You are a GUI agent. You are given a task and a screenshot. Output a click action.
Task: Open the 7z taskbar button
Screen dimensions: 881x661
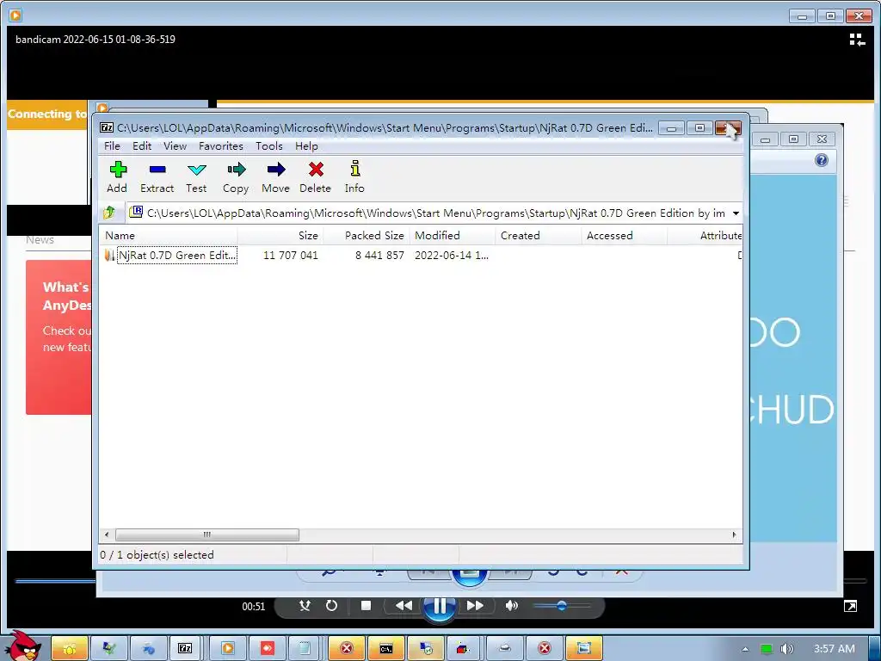pos(185,648)
